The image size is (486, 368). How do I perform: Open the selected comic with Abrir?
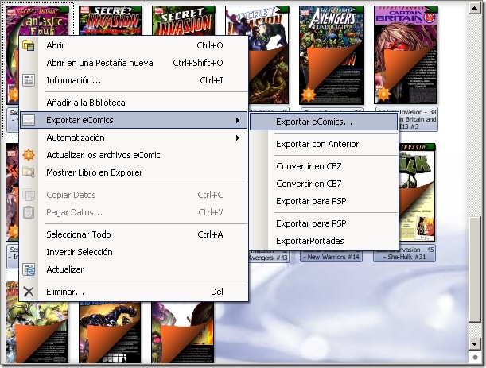(x=134, y=45)
